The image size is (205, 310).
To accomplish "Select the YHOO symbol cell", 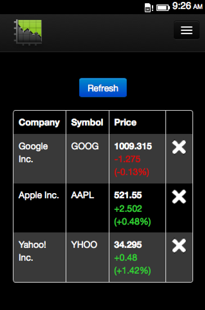I will [x=84, y=245].
